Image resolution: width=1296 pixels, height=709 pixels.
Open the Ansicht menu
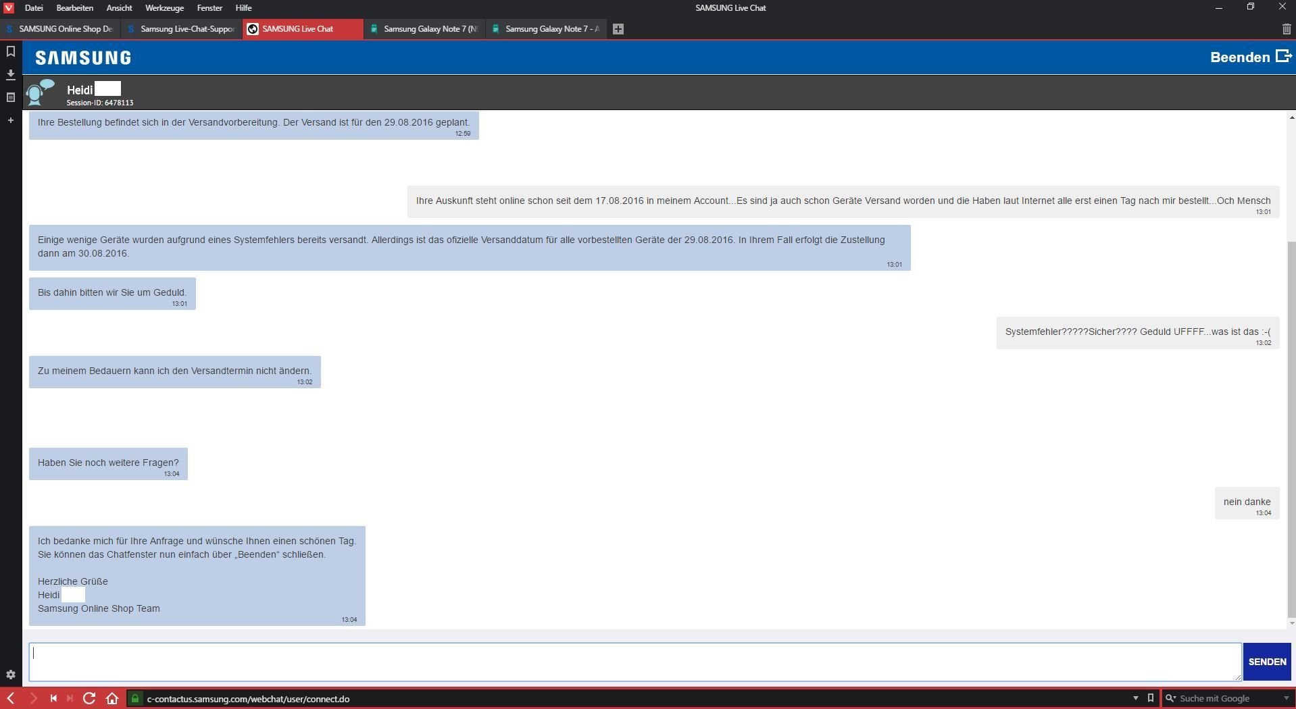[x=119, y=8]
